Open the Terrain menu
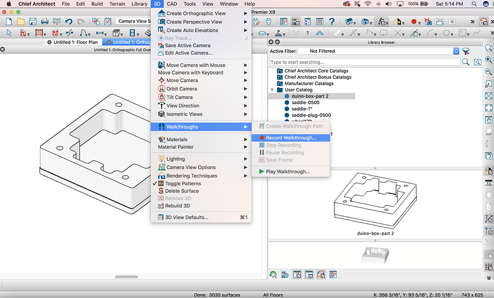The image size is (494, 298). coord(117,4)
